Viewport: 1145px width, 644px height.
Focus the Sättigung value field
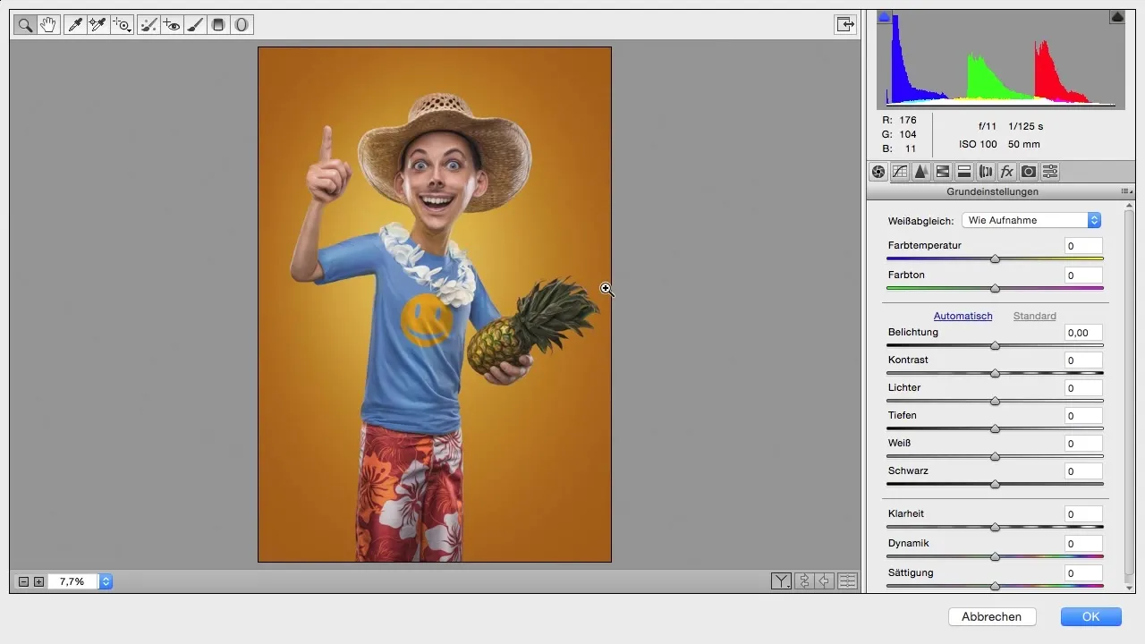click(1083, 573)
